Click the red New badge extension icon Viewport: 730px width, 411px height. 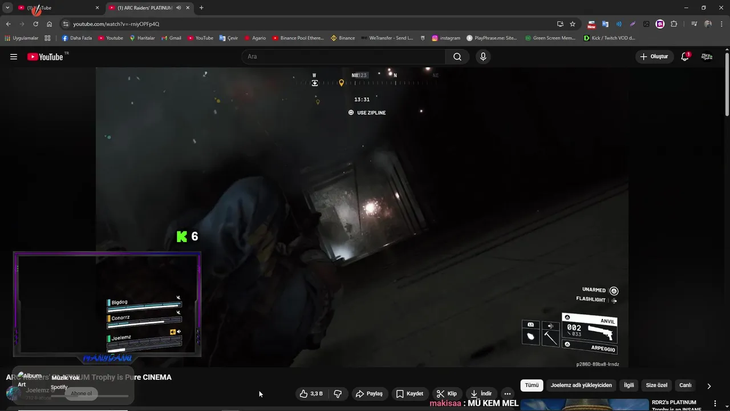click(591, 25)
